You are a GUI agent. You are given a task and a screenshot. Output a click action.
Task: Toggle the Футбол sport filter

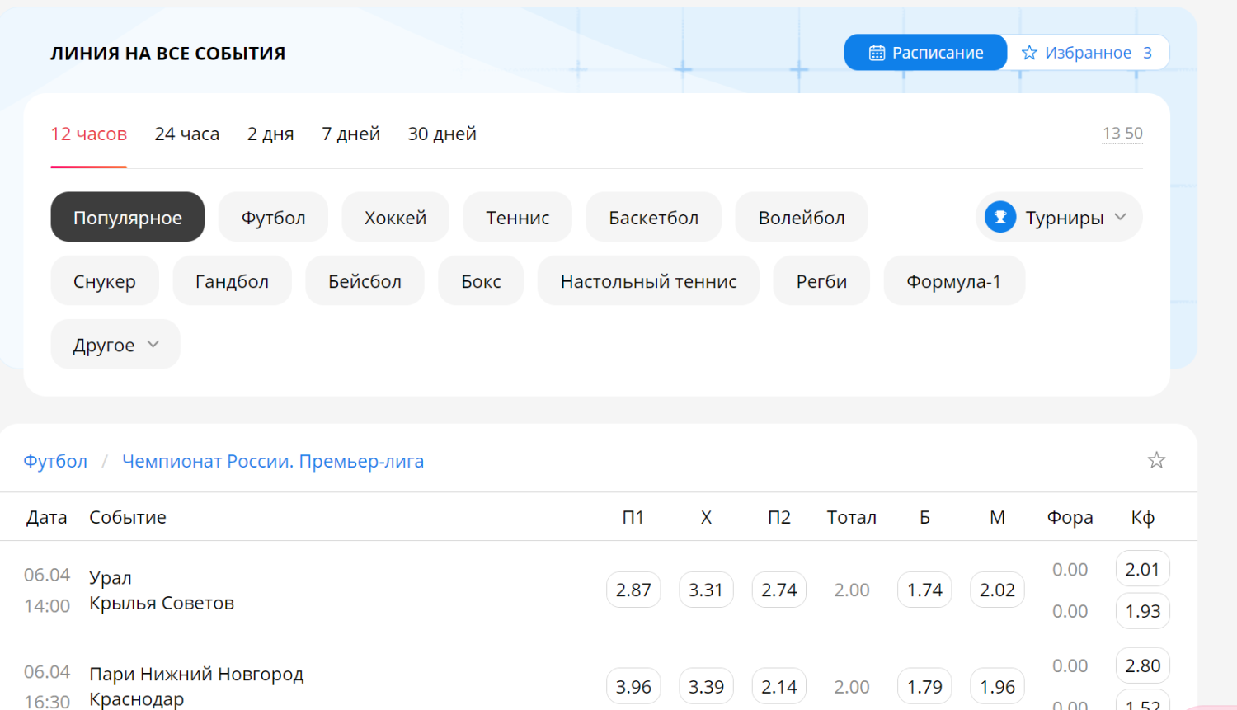(x=273, y=218)
